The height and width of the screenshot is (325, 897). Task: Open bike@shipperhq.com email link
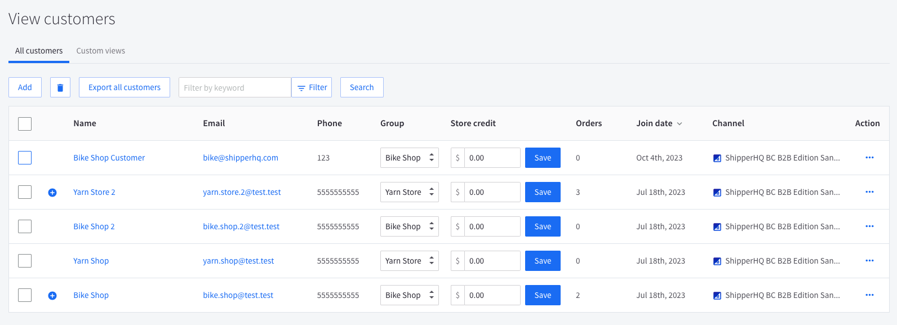pyautogui.click(x=241, y=158)
